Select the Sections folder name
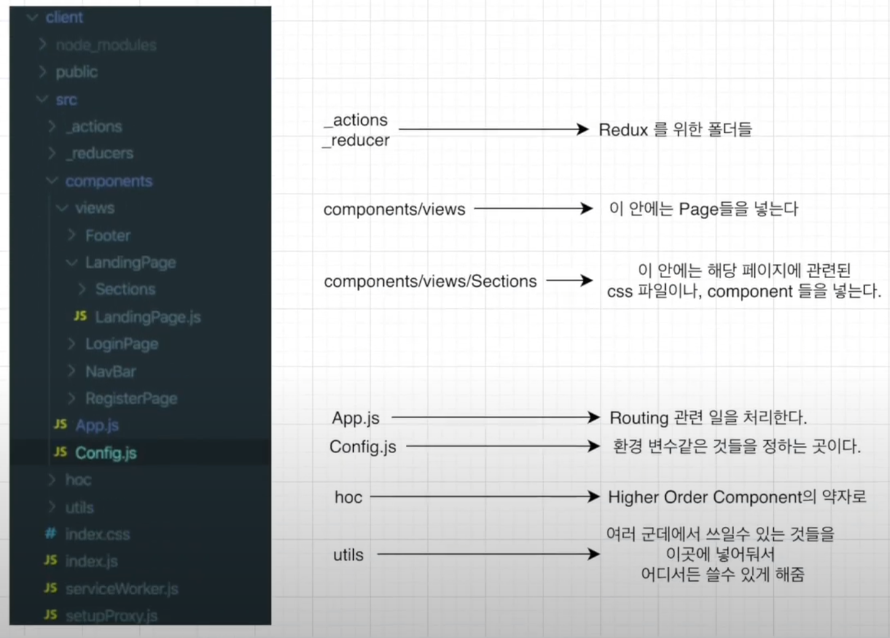The height and width of the screenshot is (638, 890). coord(125,289)
